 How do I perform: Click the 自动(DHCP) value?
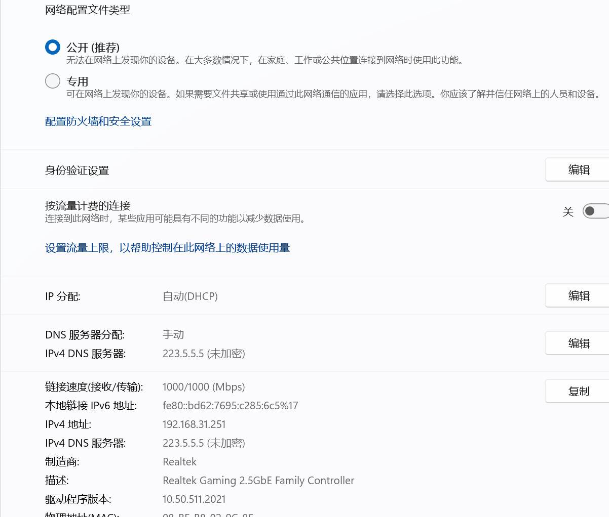point(190,296)
